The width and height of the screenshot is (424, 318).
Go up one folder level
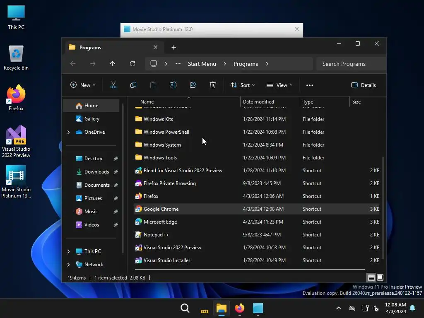113,64
